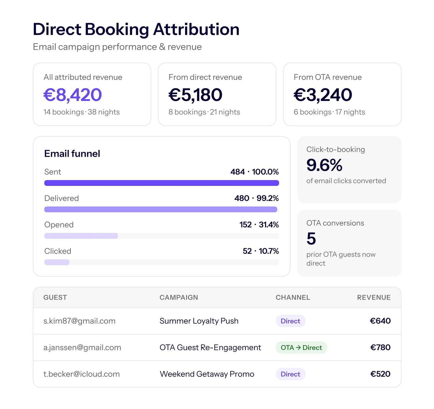Click the '8 bookings · 21 nights' text
The image size is (434, 409).
[x=204, y=112]
